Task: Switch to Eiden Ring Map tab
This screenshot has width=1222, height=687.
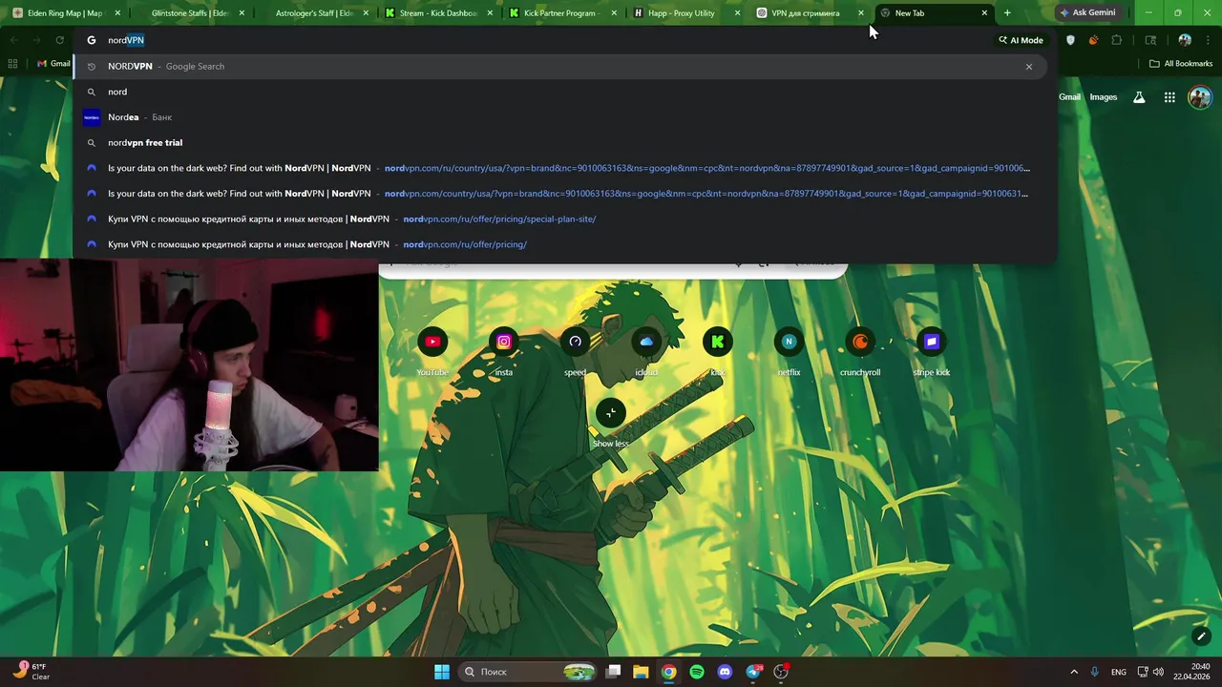Action: (65, 13)
